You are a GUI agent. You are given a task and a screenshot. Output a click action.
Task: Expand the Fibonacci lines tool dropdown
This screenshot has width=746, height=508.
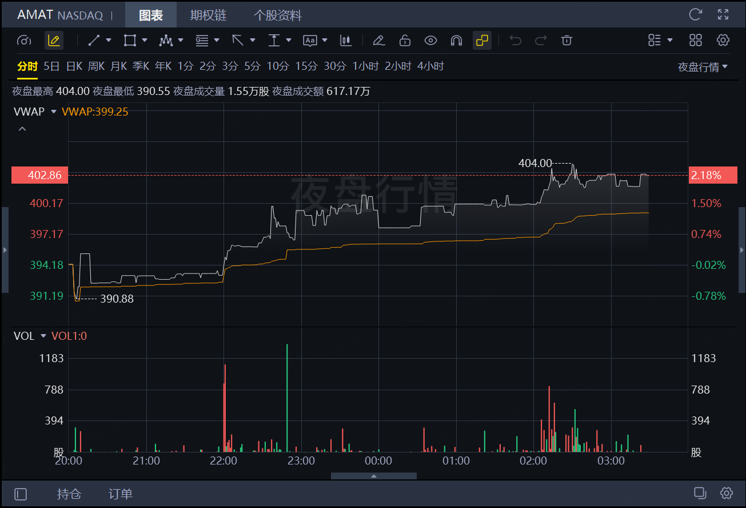pos(217,40)
